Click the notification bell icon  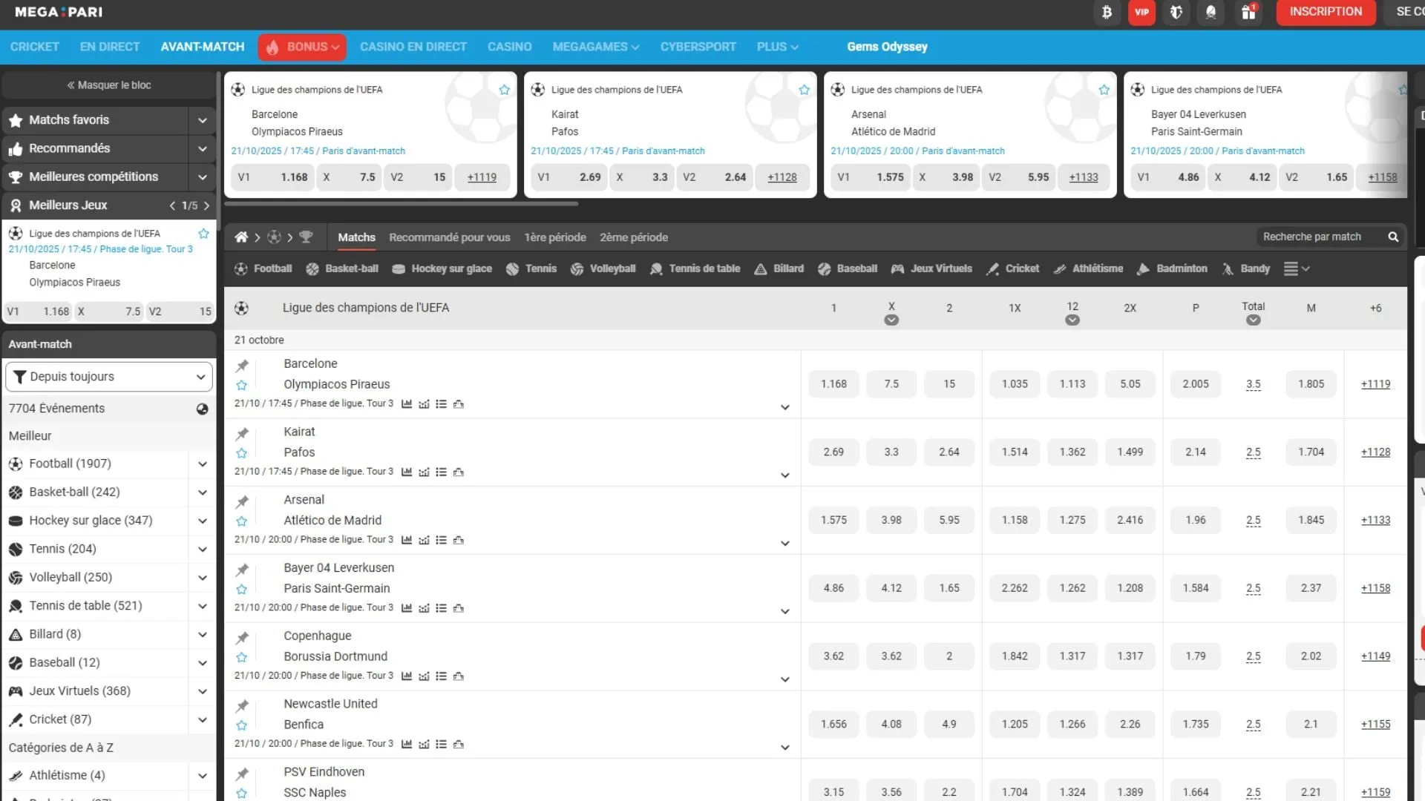[x=1211, y=12]
